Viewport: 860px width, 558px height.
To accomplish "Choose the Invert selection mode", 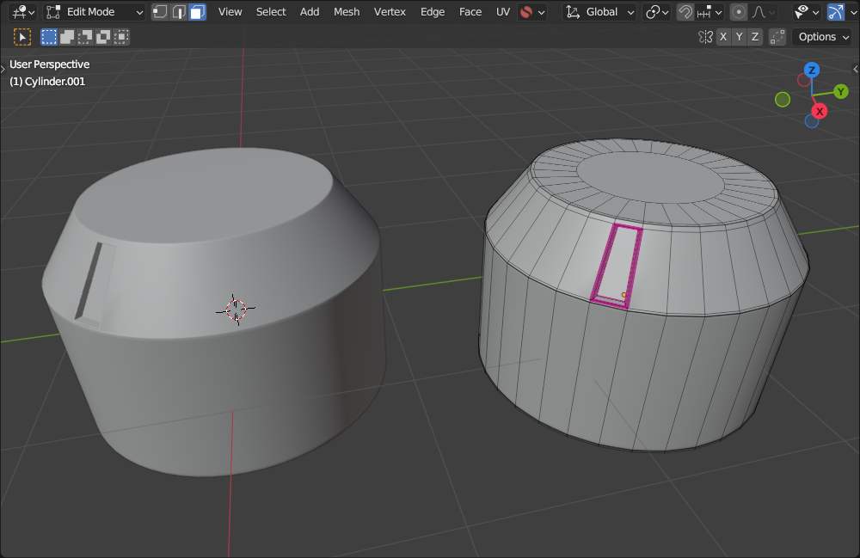I will pos(103,37).
